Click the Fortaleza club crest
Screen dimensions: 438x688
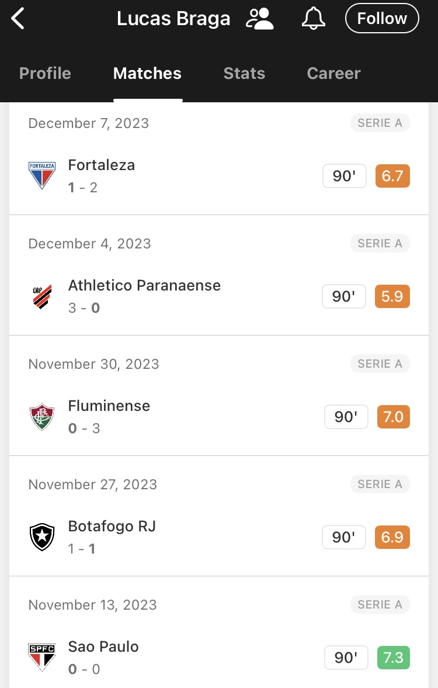click(42, 175)
